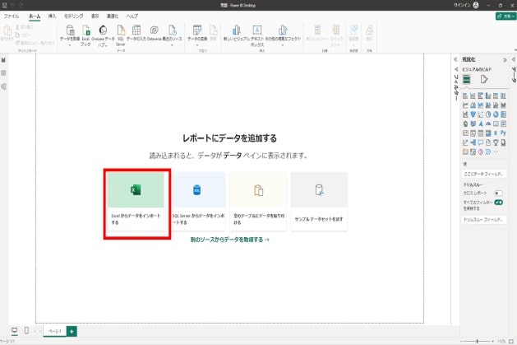Select the Build visual pane icon

pyautogui.click(x=467, y=79)
